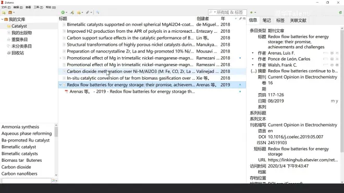Open the 编辑 menu
Screen dimensions: 344x193
pyautogui.click(x=18, y=7)
